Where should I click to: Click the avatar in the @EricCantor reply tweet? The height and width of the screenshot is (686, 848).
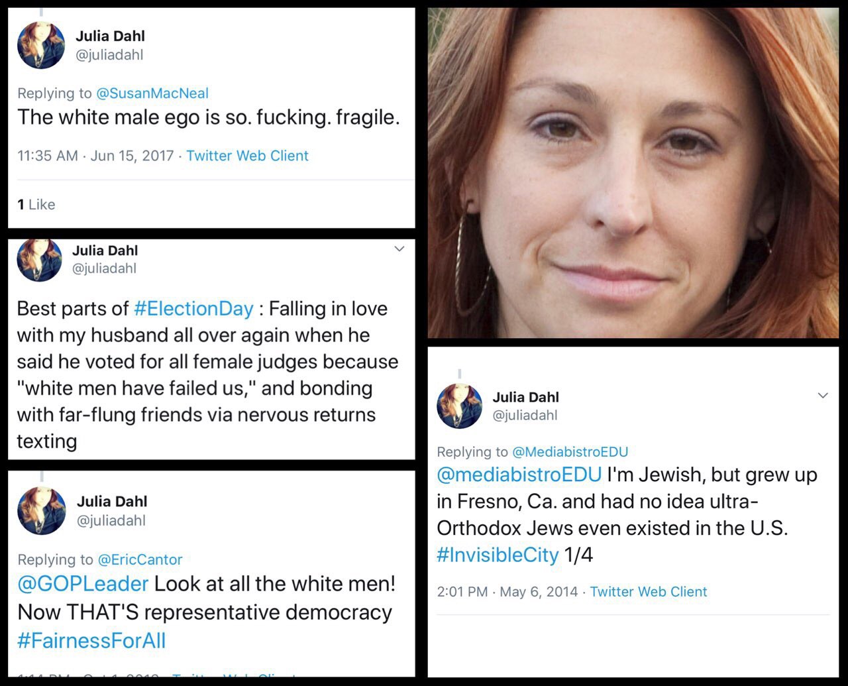pos(42,510)
